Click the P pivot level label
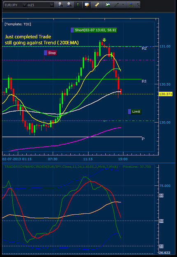This screenshot has height=257, width=177. (x=143, y=139)
